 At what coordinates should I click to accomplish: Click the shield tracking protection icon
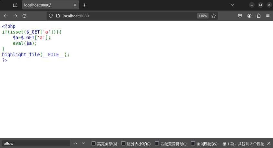pyautogui.click(x=51, y=16)
